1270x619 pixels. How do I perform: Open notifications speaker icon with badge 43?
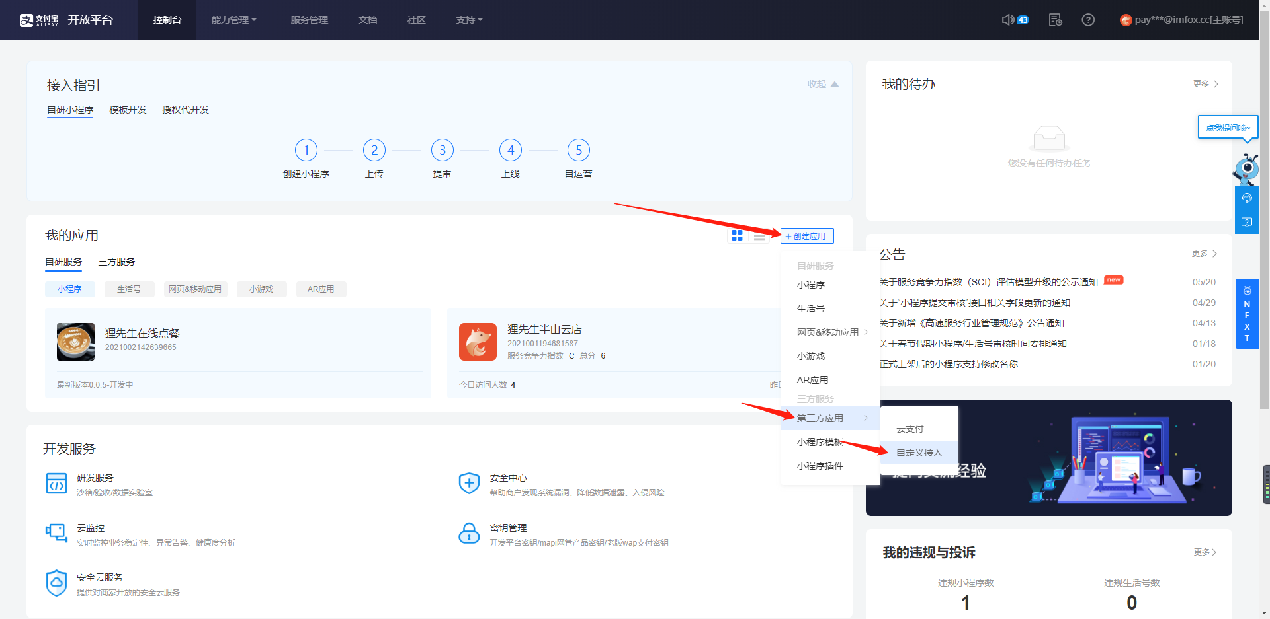pyautogui.click(x=1015, y=20)
